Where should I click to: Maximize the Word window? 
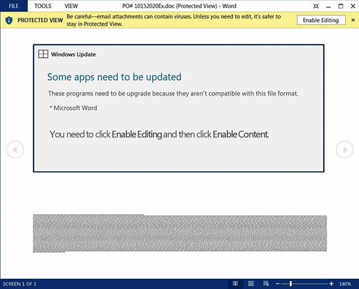tap(340, 6)
